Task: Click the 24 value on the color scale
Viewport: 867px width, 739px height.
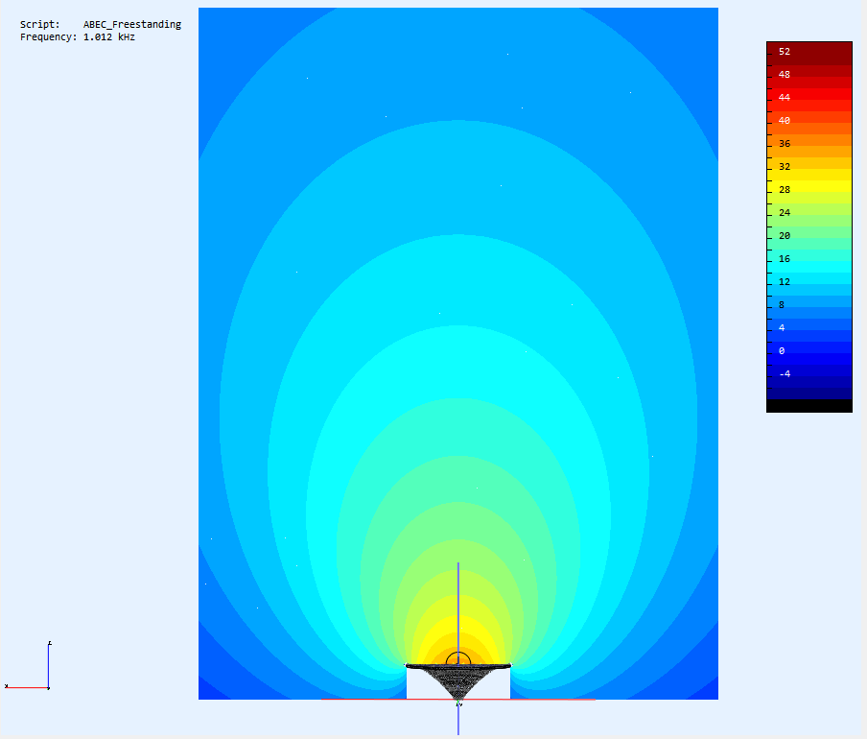Action: tap(785, 212)
